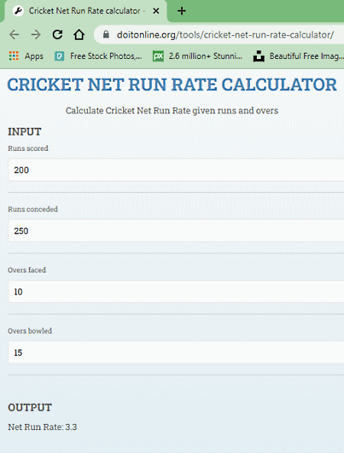344x453 pixels.
Task: Open the Free Stock Photos bookmark
Action: 99,56
